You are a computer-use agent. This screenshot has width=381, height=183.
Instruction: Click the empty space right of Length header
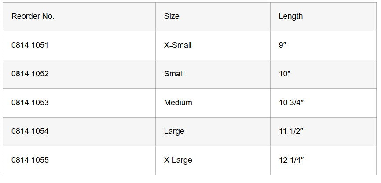click(x=343, y=16)
